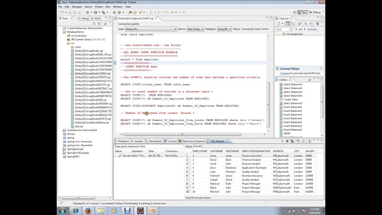Collapse All in Package Explorer toolbar
The image size is (382, 215).
(x=94, y=24)
